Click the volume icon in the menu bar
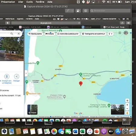 109,2
